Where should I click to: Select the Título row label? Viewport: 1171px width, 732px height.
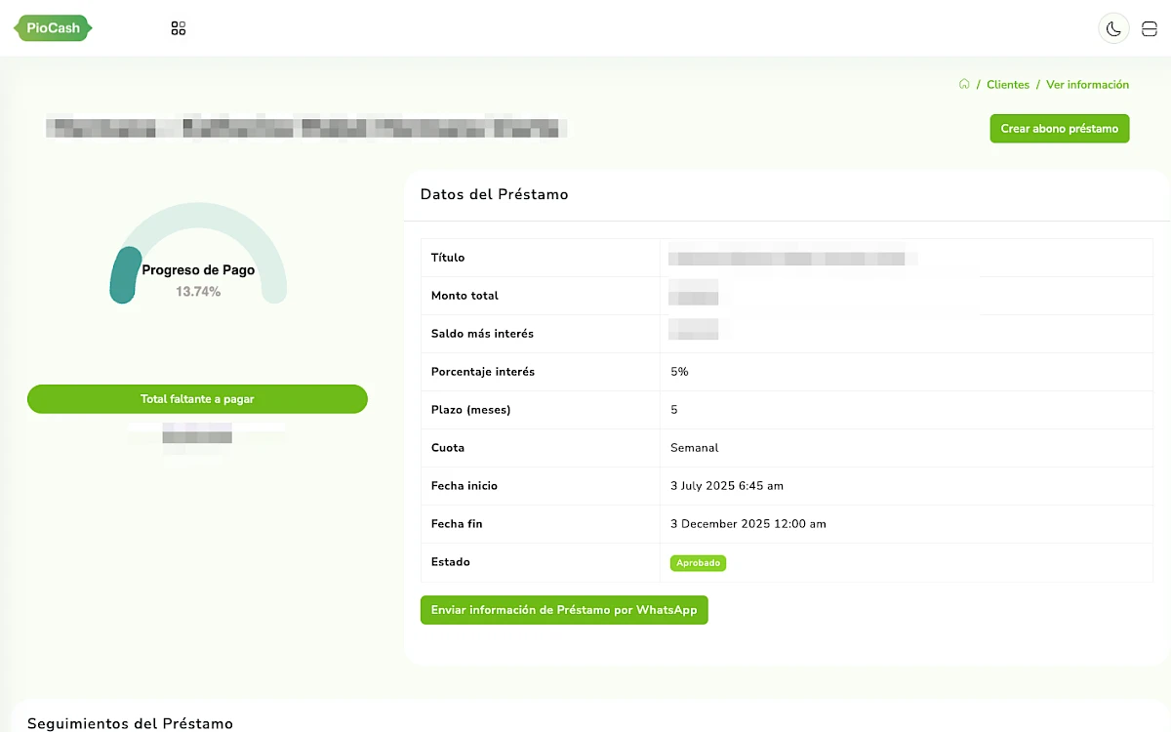click(x=448, y=258)
